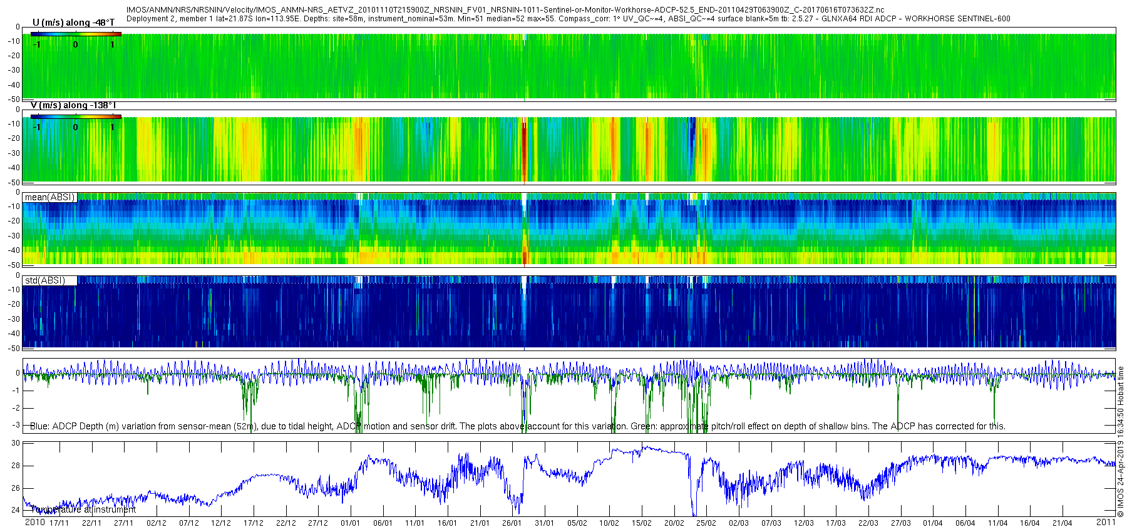Click the 'Temperature at instrument' label
1127x532 pixels.
[x=83, y=509]
